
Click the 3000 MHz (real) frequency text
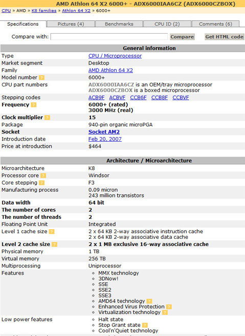[111, 110]
